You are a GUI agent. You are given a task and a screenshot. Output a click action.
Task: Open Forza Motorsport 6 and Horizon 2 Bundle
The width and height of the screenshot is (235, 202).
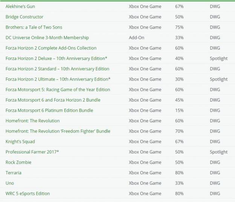coord(53,100)
